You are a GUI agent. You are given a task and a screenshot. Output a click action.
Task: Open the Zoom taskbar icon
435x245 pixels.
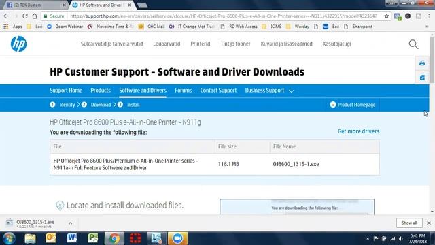(177, 238)
